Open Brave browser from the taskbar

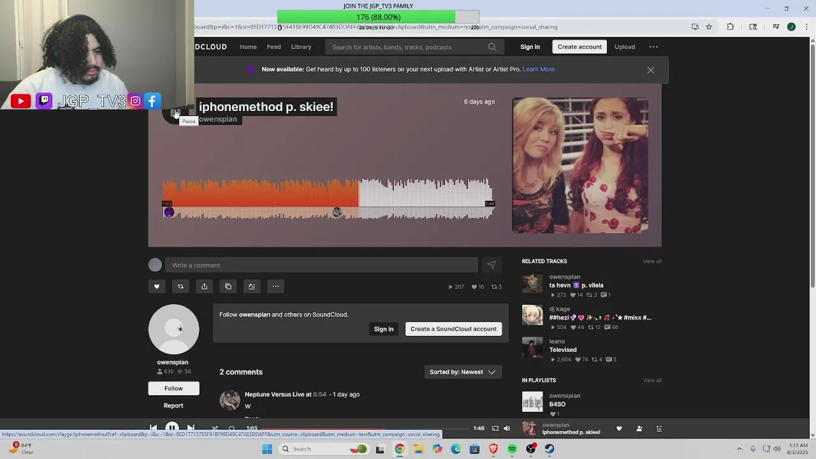click(x=493, y=449)
